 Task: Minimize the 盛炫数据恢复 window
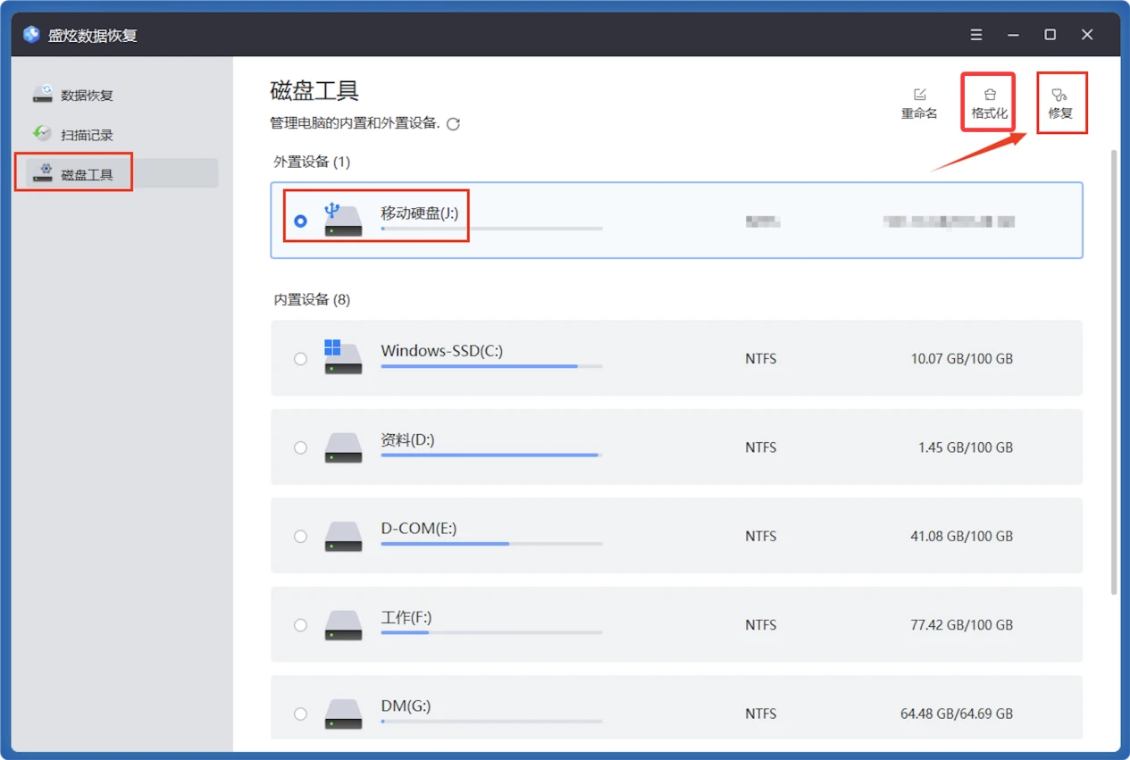pos(1013,35)
